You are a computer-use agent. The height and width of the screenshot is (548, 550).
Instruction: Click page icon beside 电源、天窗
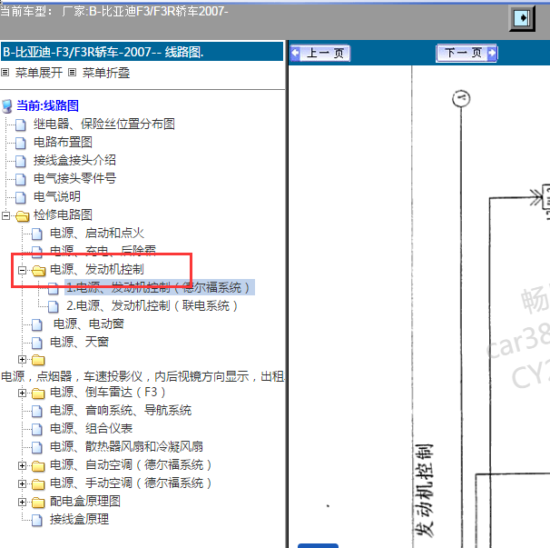click(x=37, y=343)
